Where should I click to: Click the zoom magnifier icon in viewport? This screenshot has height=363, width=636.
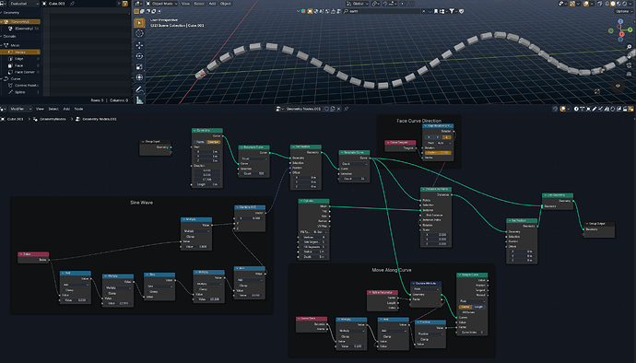(630, 47)
